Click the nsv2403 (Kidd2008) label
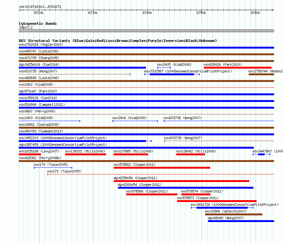The image size is (283, 243). click(x=36, y=118)
